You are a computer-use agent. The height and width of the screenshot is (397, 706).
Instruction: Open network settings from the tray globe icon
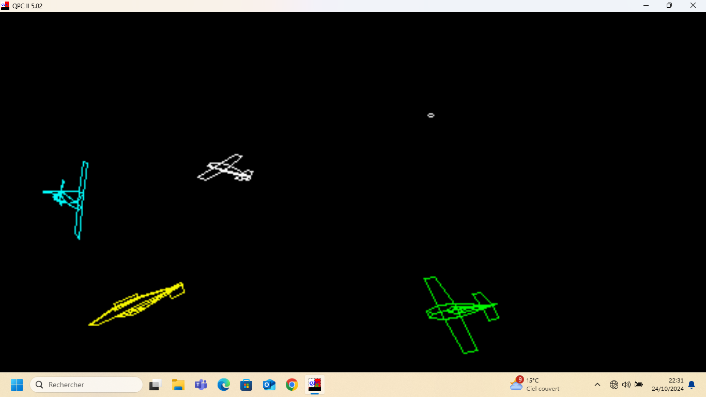[614, 385]
